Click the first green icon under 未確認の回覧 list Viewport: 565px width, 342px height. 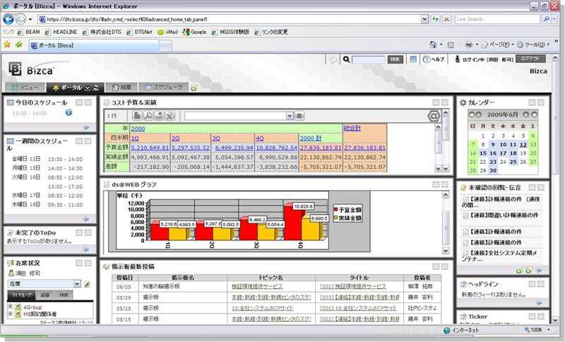(x=518, y=271)
